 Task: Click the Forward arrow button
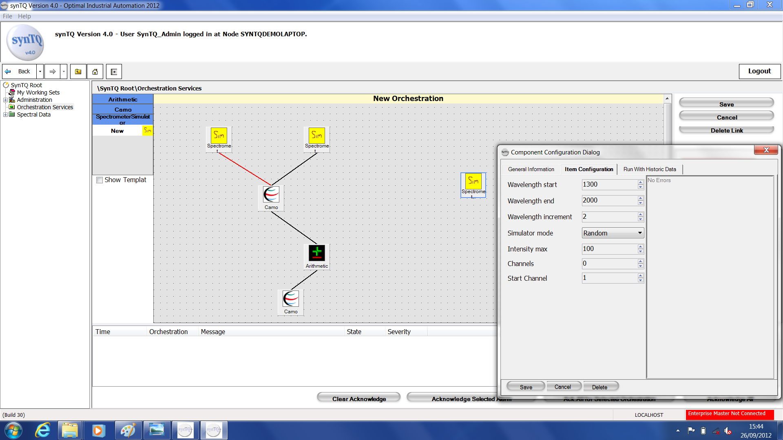53,71
